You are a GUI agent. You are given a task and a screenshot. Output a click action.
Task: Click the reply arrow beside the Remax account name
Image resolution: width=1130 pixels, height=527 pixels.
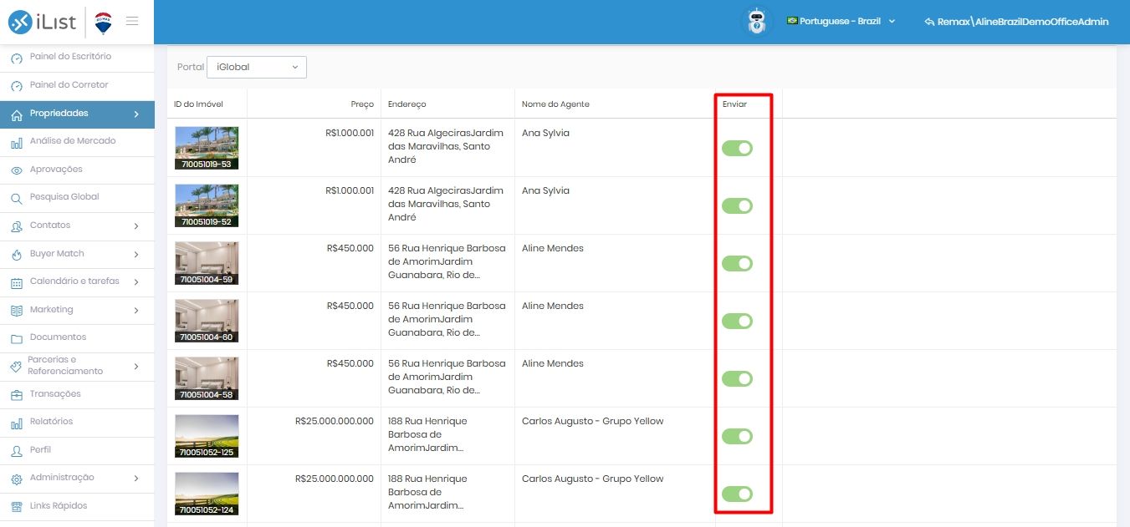coord(929,22)
